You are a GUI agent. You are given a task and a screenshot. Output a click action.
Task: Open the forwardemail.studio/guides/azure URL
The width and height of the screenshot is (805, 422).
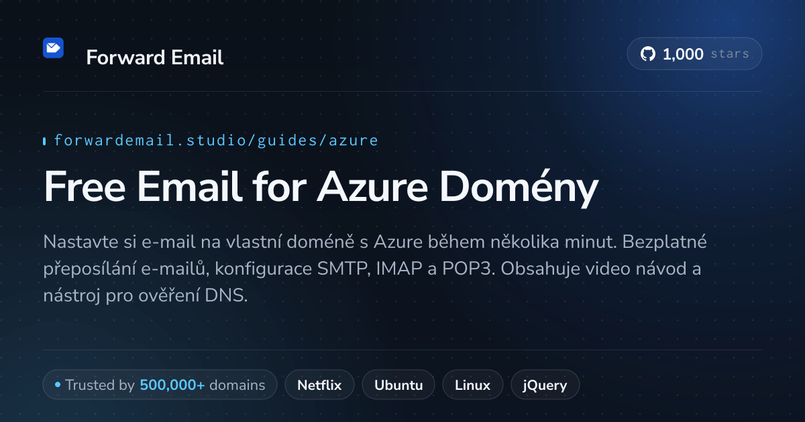coord(216,141)
